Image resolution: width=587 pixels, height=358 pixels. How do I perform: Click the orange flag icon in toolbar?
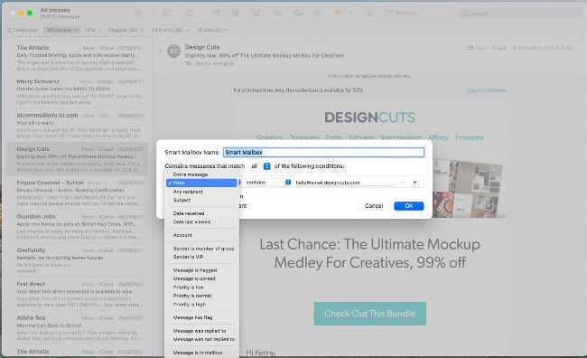(x=338, y=13)
